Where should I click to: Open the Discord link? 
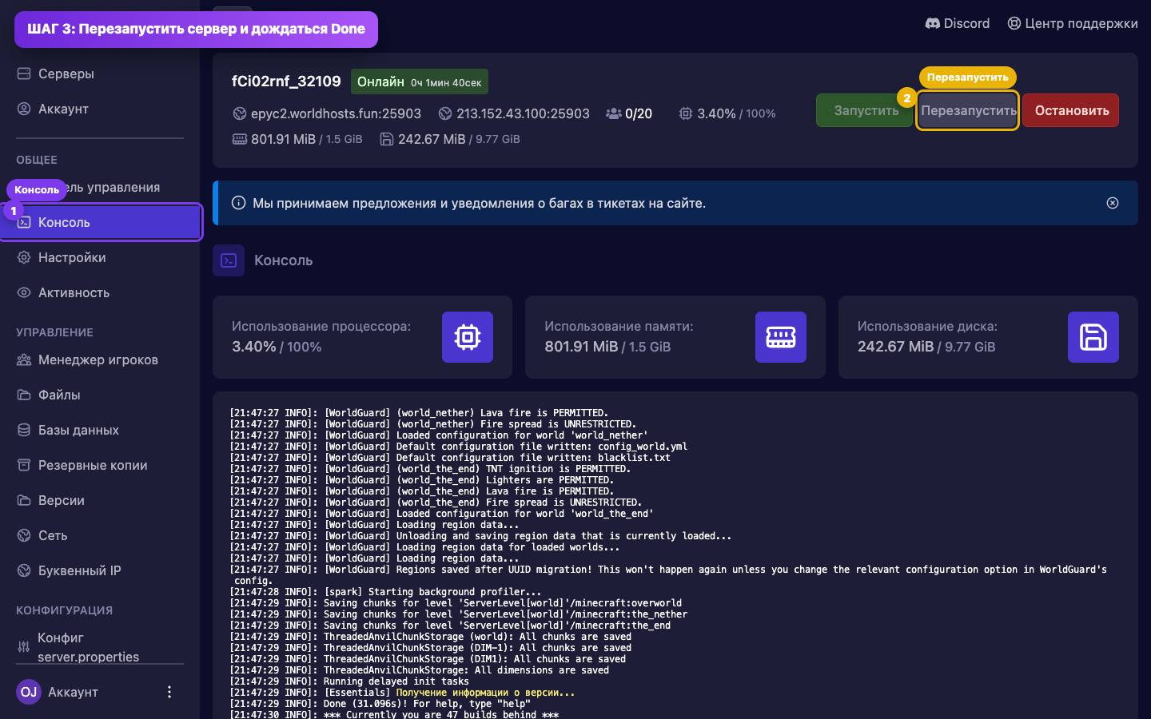[x=958, y=23]
